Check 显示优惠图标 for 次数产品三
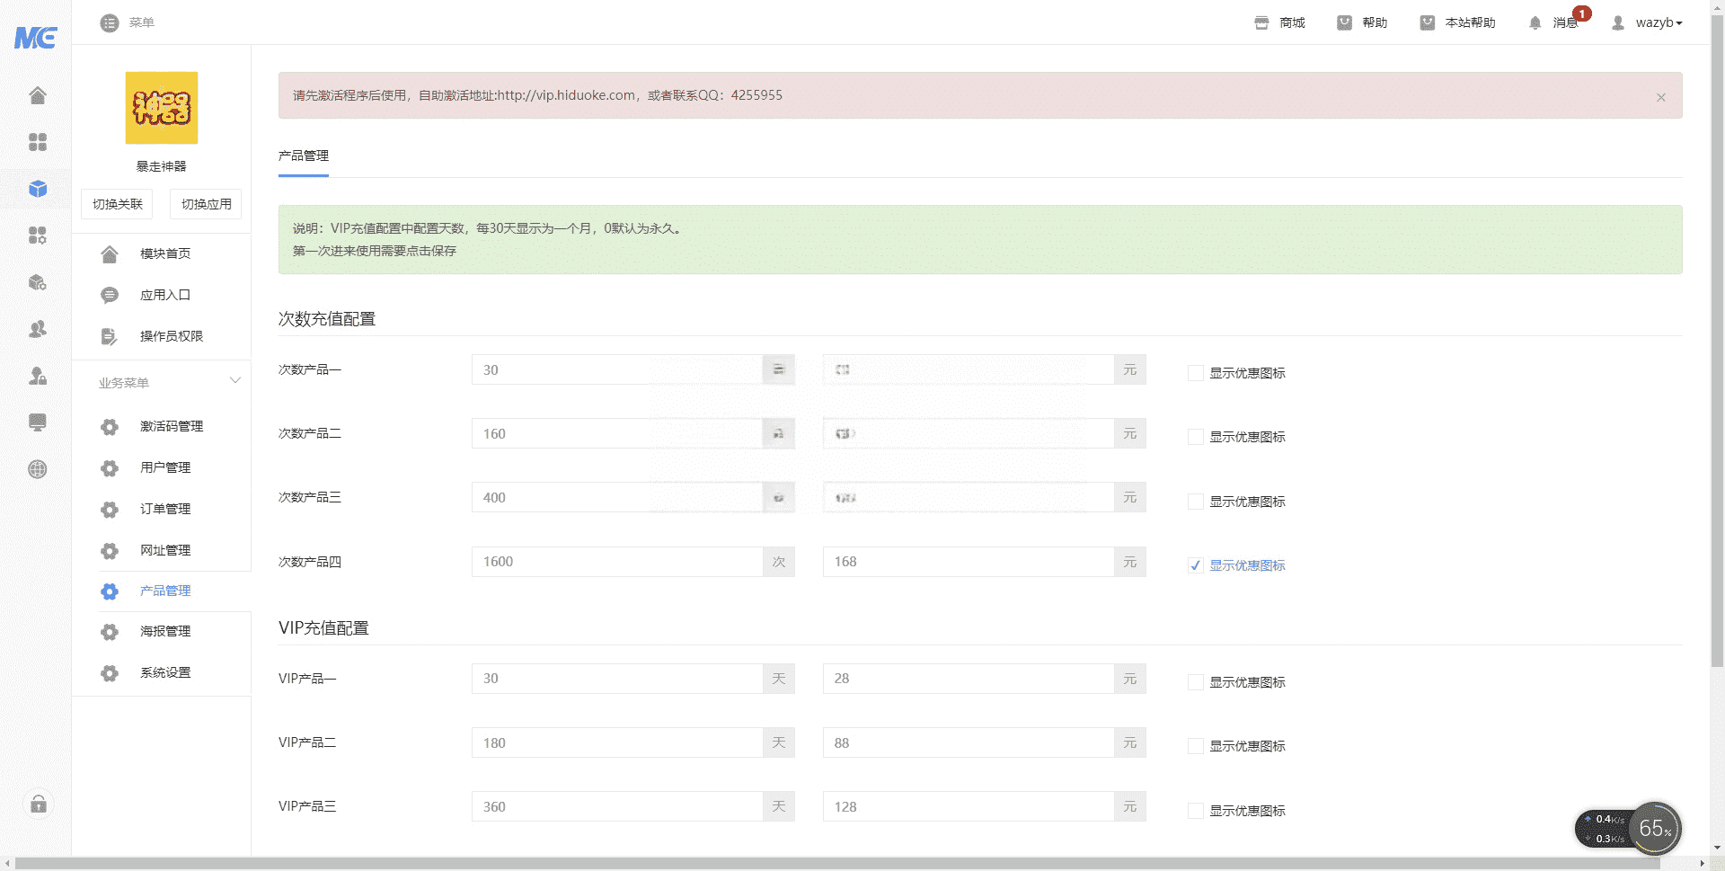This screenshot has width=1725, height=871. pos(1195,502)
